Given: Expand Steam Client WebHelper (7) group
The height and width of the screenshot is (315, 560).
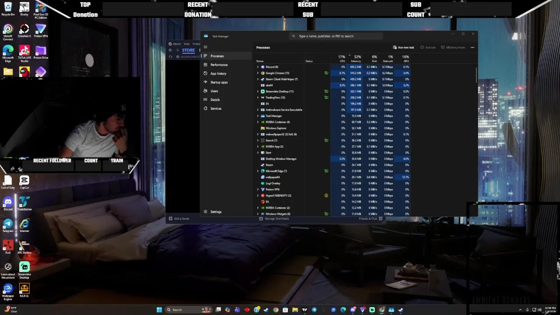Looking at the screenshot, I should (258, 79).
